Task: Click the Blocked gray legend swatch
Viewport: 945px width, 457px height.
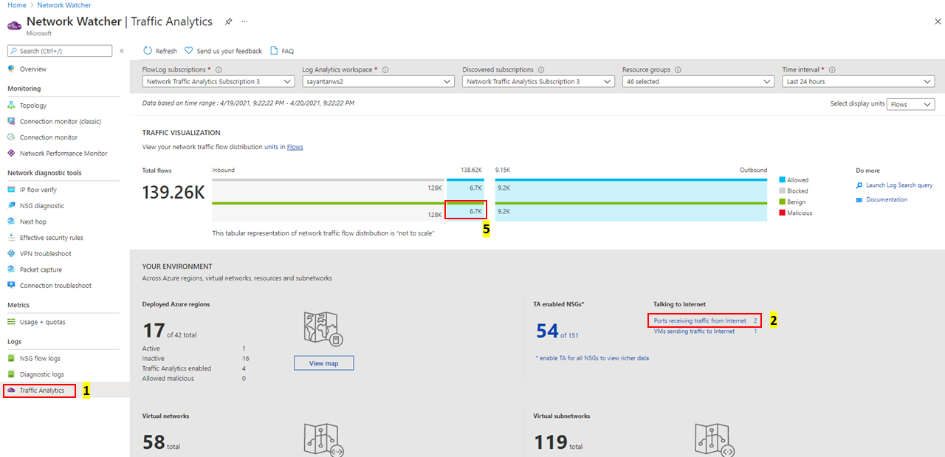Action: tap(783, 190)
